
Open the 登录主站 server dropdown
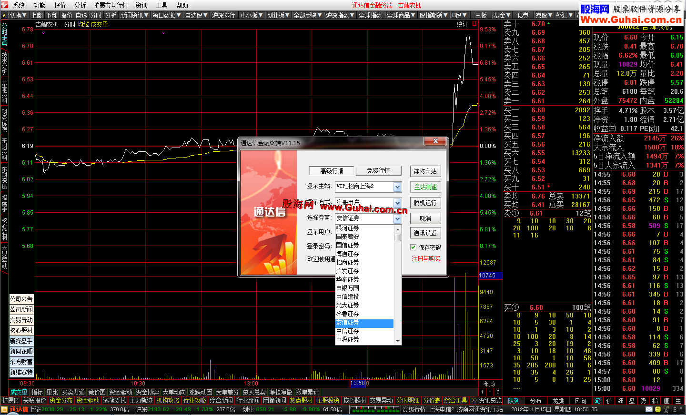[x=397, y=187]
